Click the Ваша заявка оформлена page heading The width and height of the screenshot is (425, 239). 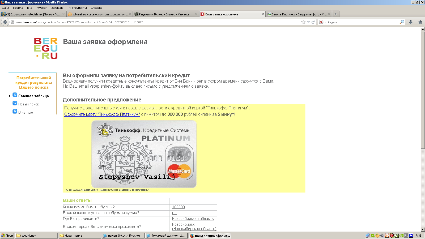(x=105, y=42)
